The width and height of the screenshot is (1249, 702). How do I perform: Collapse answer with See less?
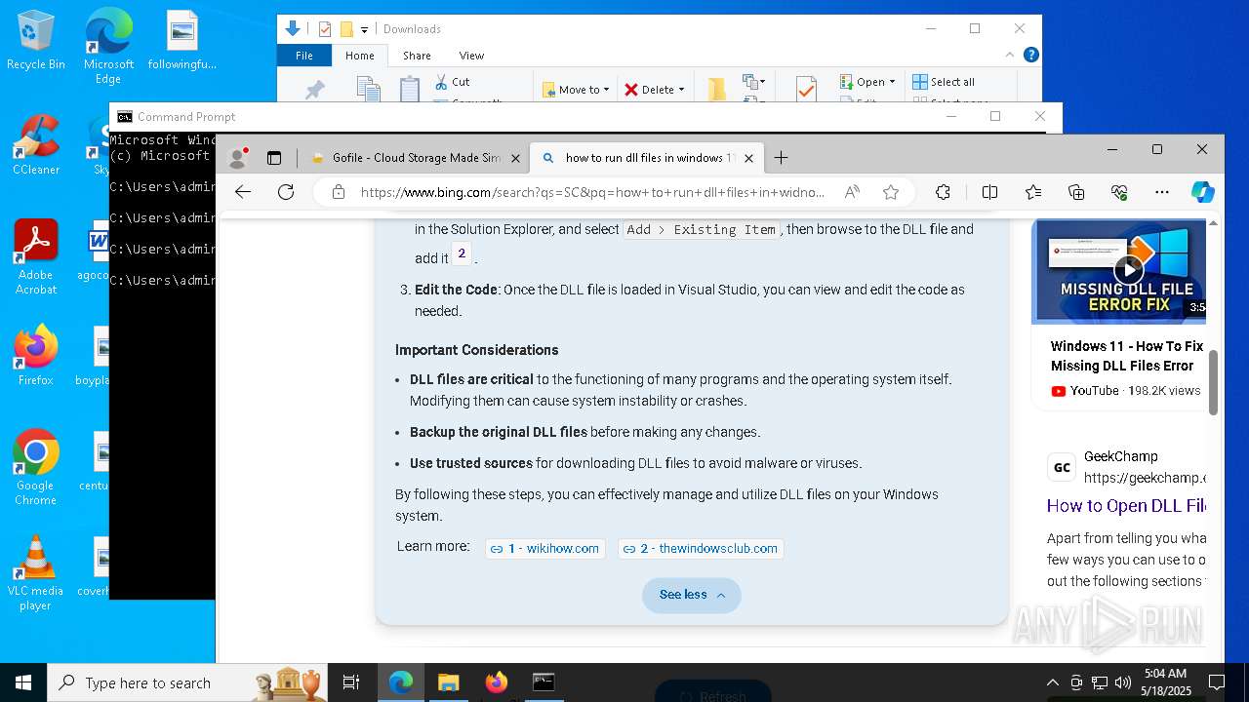click(692, 595)
